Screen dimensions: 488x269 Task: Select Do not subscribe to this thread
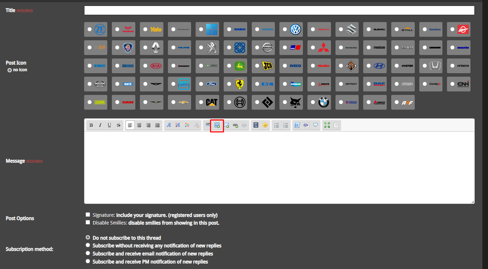(88, 237)
